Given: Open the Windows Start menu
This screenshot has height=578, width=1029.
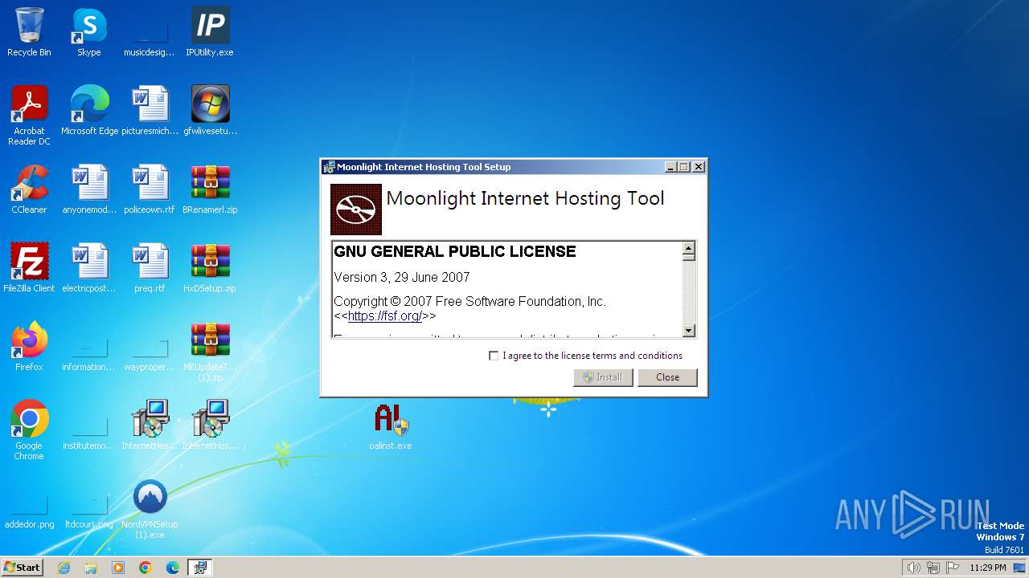Looking at the screenshot, I should tap(23, 568).
